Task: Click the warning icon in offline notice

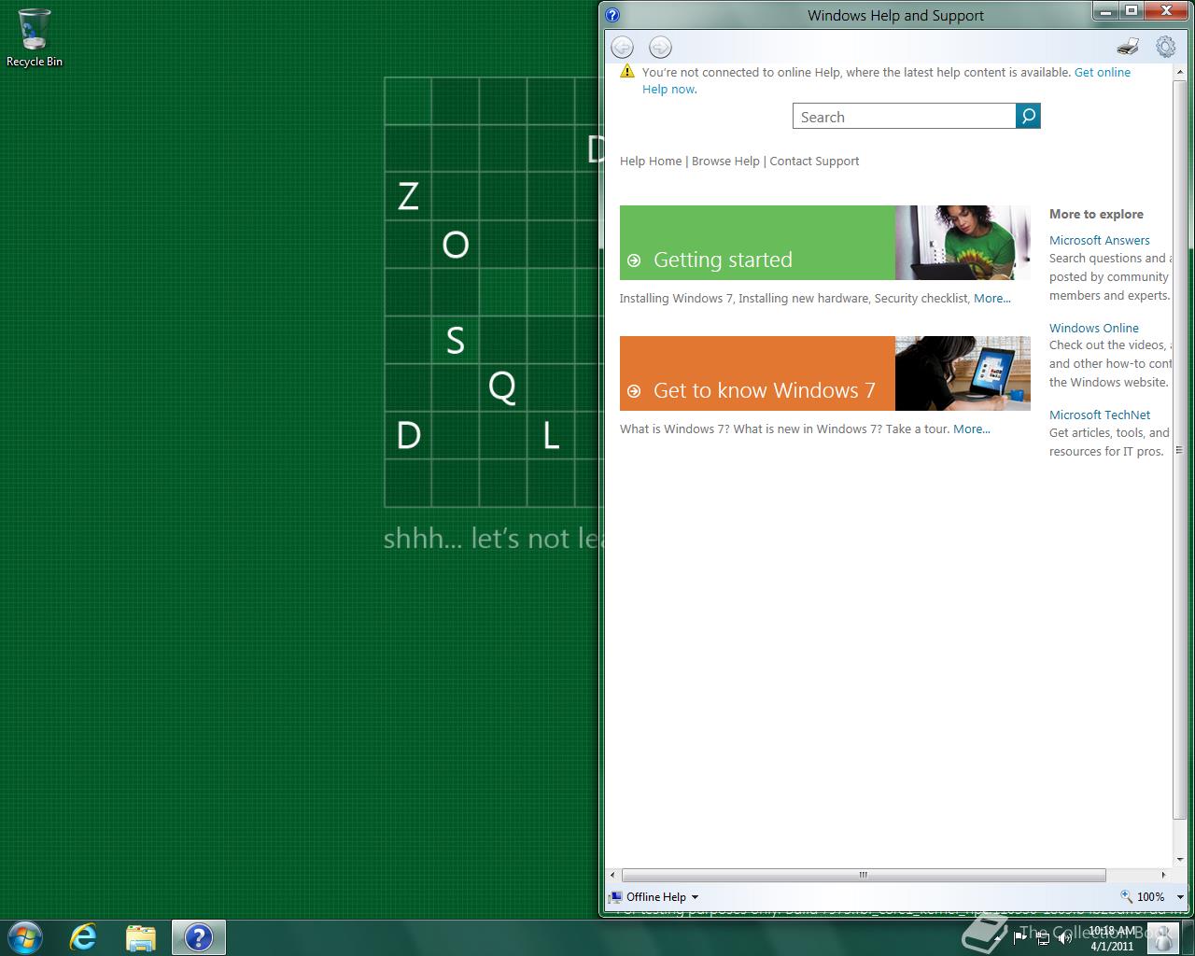Action: coord(627,72)
